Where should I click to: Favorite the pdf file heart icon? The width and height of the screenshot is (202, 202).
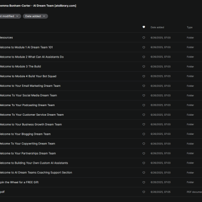[x=143, y=192]
